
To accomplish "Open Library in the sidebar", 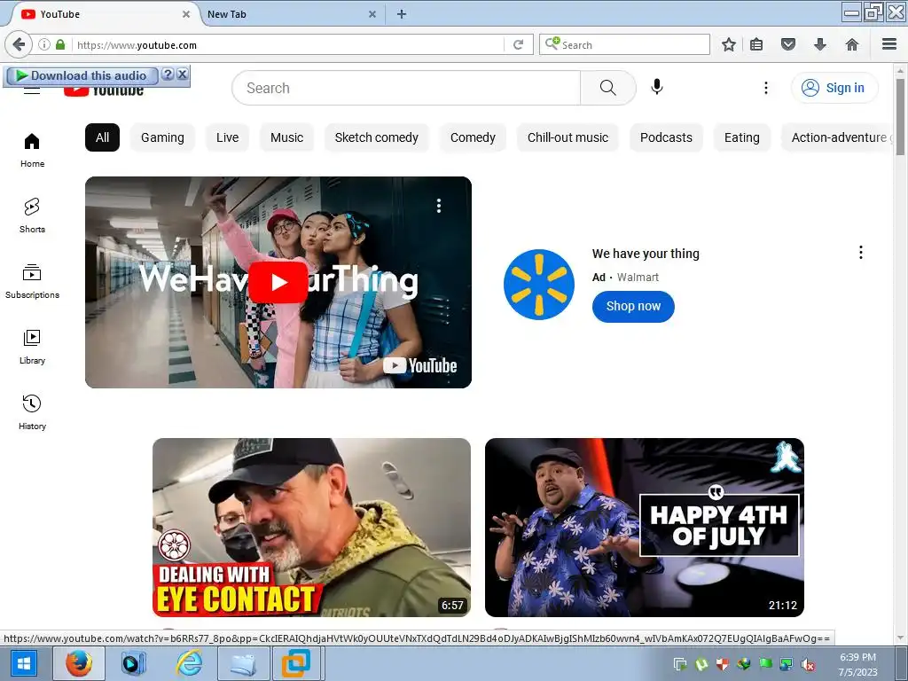I will coord(32,347).
